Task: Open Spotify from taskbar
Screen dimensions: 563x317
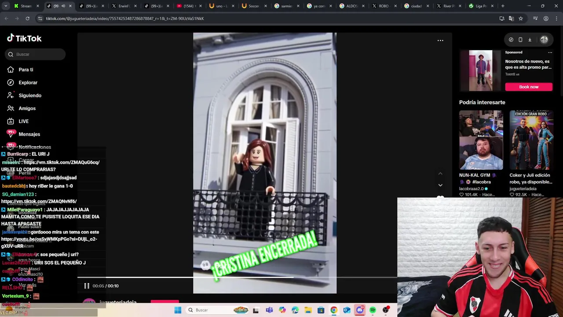Action: point(373,310)
